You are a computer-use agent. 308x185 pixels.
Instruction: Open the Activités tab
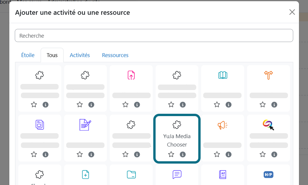[80, 55]
